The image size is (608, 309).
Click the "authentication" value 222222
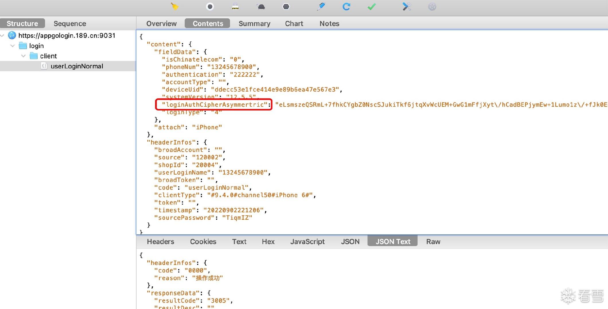tap(245, 74)
